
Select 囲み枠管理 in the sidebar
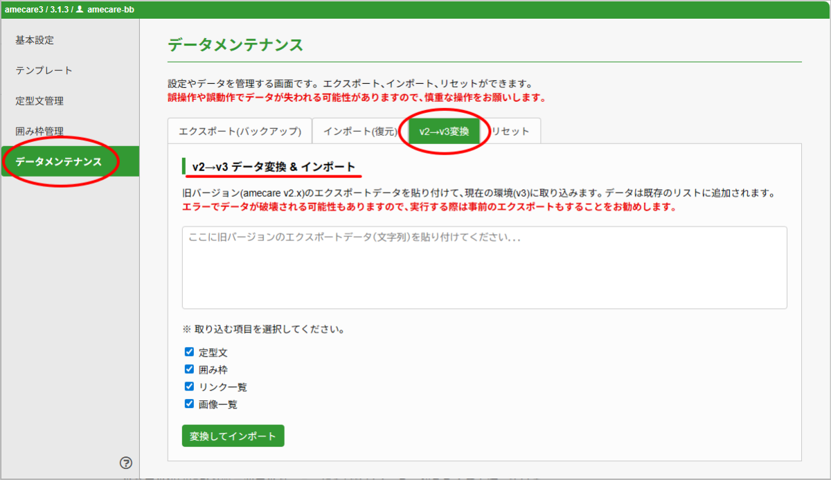point(39,132)
